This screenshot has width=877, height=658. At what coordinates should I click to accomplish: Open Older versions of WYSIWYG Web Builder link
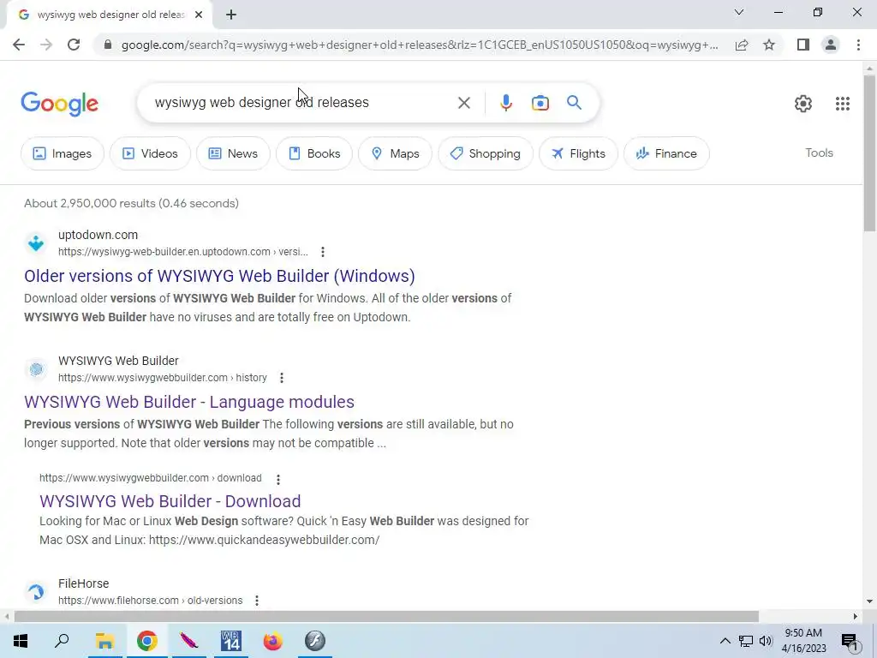[x=219, y=276]
